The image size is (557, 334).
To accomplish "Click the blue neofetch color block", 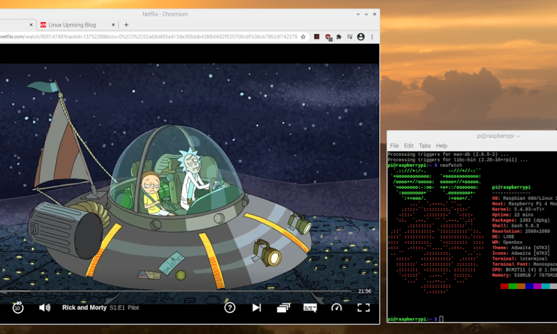I will point(529,286).
